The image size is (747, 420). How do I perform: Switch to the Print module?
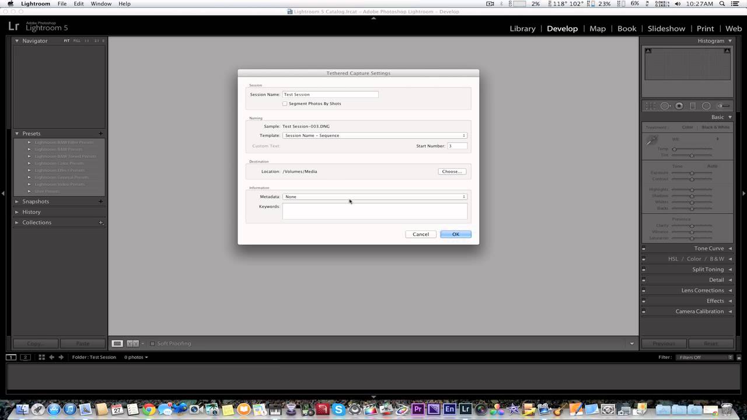click(705, 29)
